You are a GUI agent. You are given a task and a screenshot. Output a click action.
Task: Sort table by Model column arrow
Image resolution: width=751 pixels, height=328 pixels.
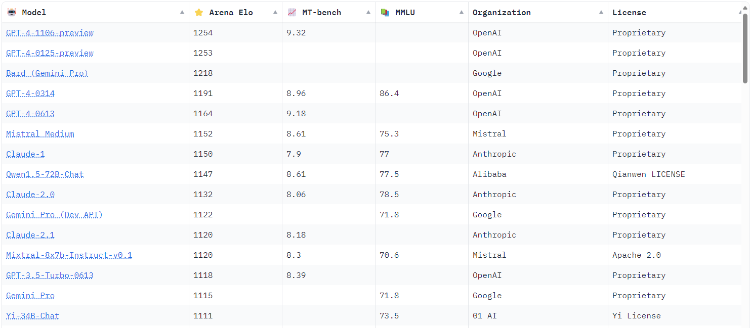tap(182, 13)
